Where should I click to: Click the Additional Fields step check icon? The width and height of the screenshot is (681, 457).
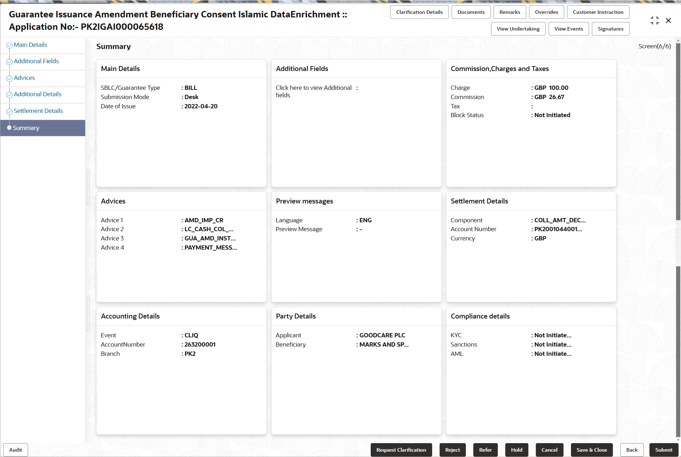point(9,62)
